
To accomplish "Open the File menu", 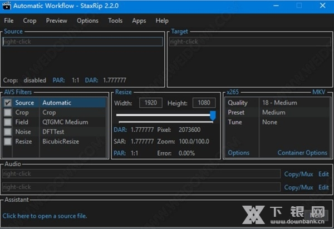I will pos(8,21).
